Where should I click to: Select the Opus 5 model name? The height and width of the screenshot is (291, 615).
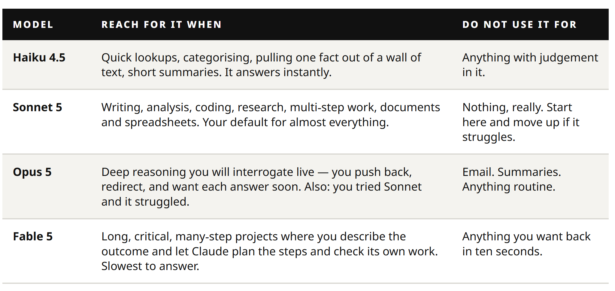coord(32,172)
